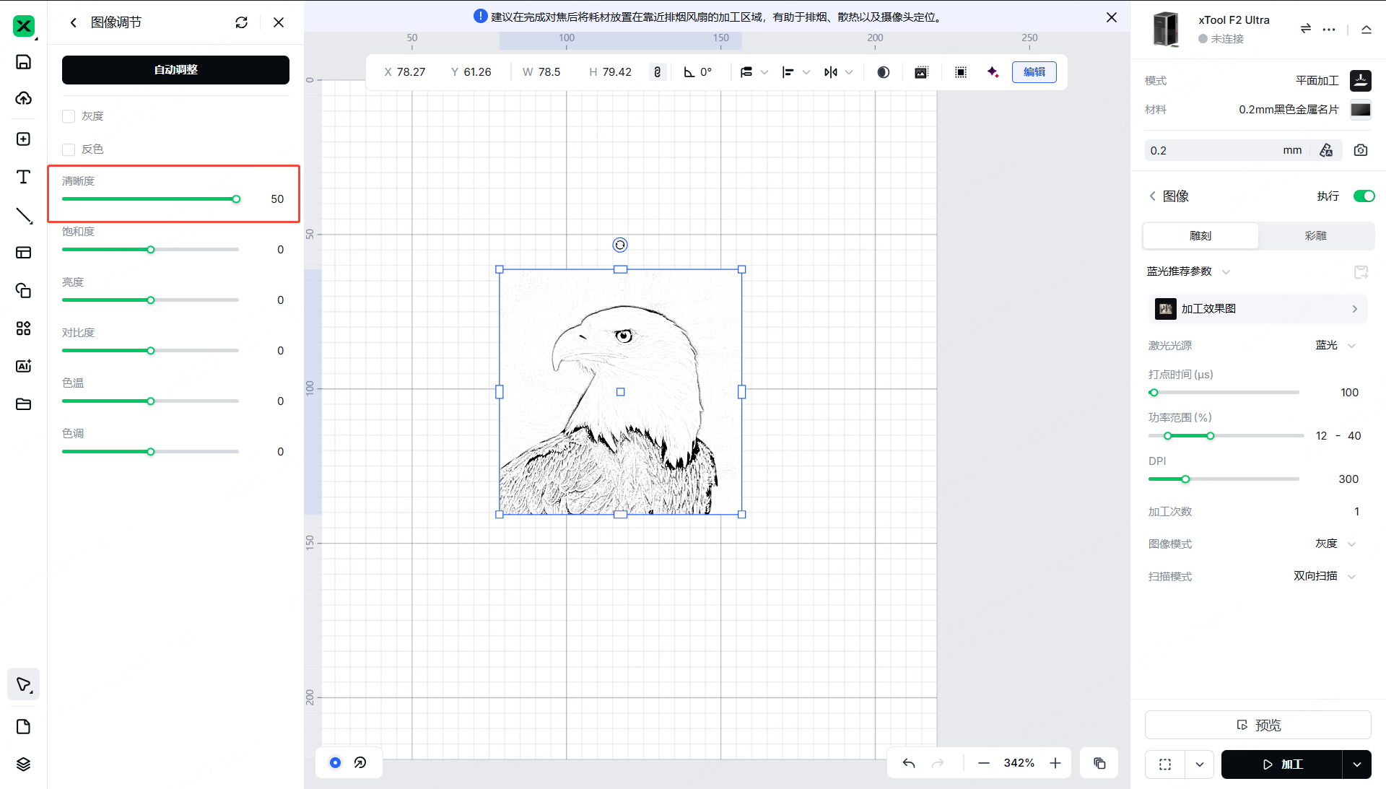Select the 雕刻 tab

pyautogui.click(x=1200, y=236)
